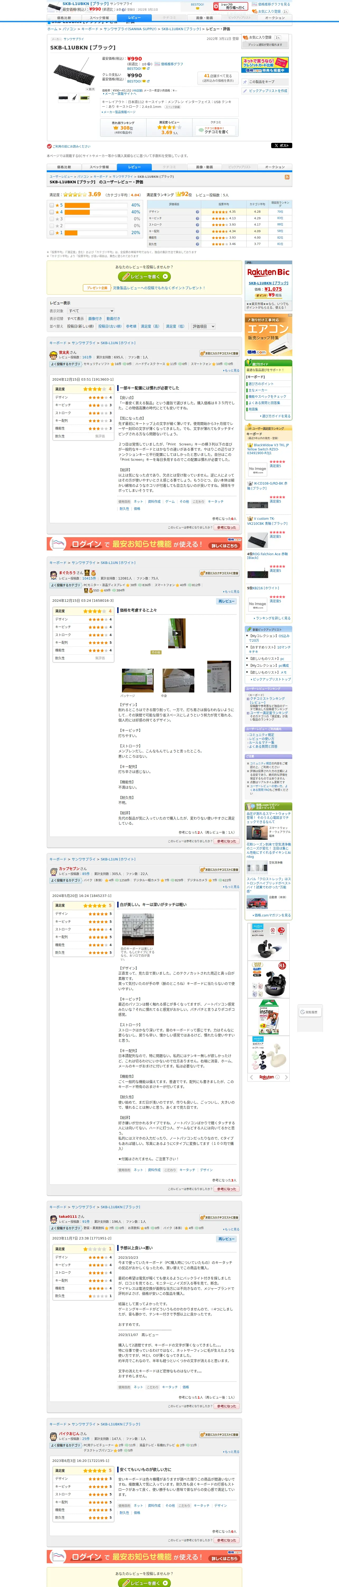Screen dimensions: 339x1587
Task: Open help icon for ストローク rating row
Action: [x=197, y=224]
